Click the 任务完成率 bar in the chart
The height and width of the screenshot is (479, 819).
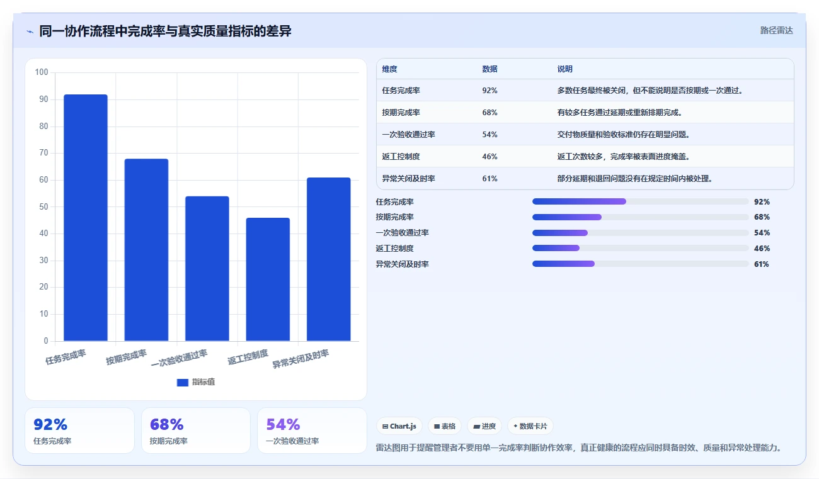point(86,218)
